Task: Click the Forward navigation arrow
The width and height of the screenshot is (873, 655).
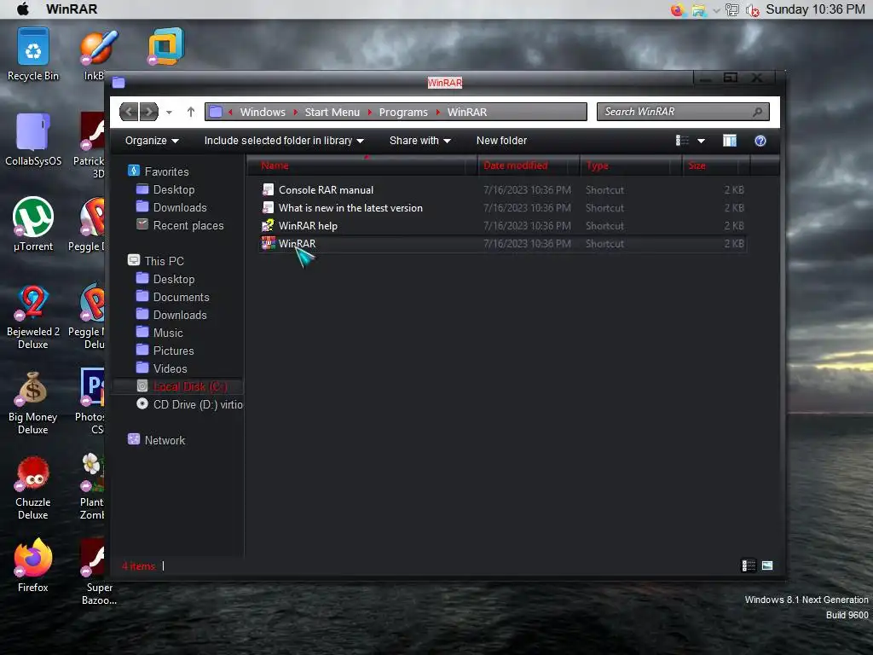Action: pos(148,112)
